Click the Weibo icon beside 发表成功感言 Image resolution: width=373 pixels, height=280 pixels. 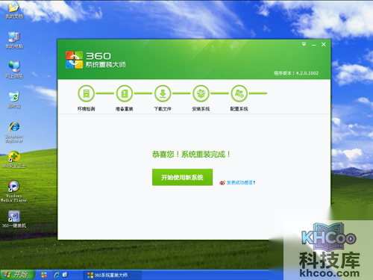coord(222,183)
